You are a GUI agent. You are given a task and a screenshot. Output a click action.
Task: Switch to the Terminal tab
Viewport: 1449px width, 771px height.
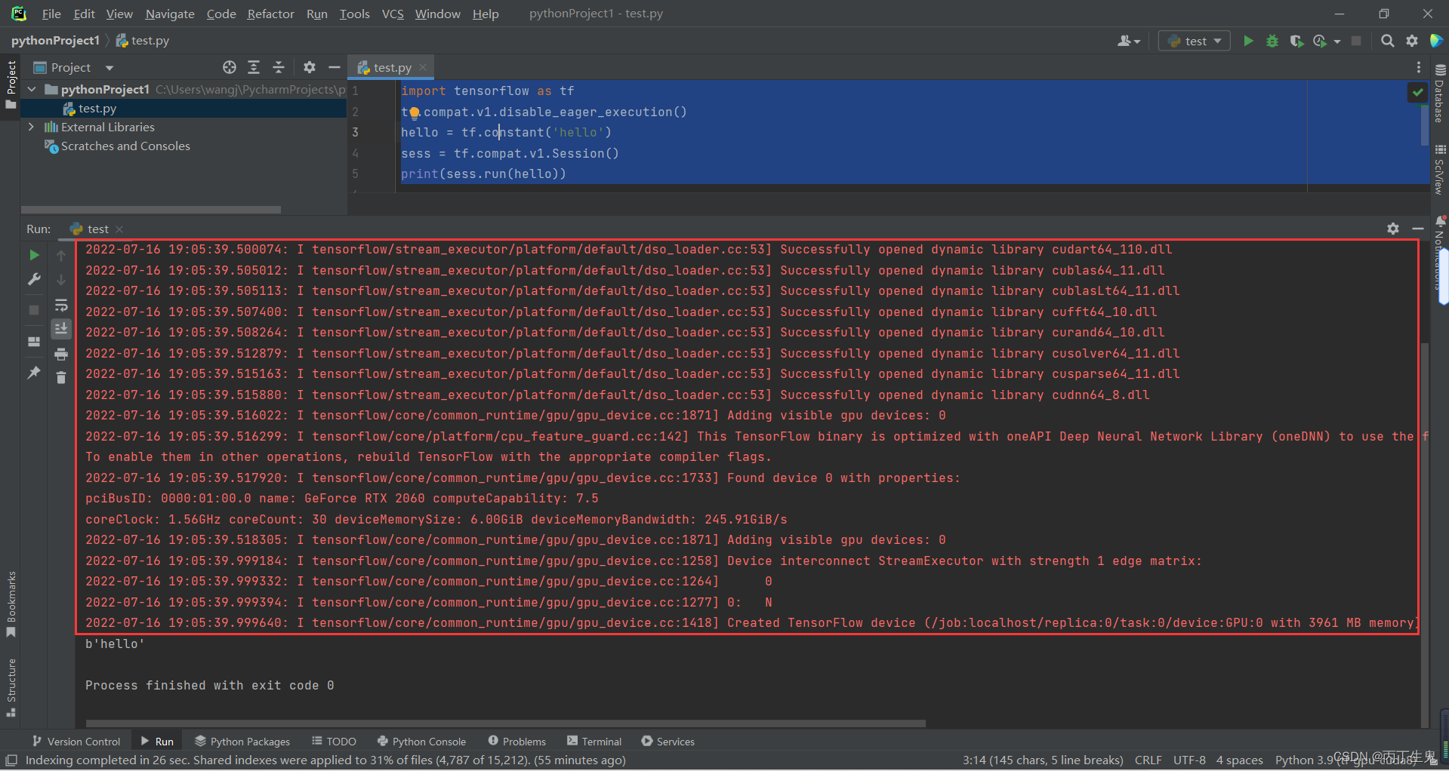(x=594, y=742)
